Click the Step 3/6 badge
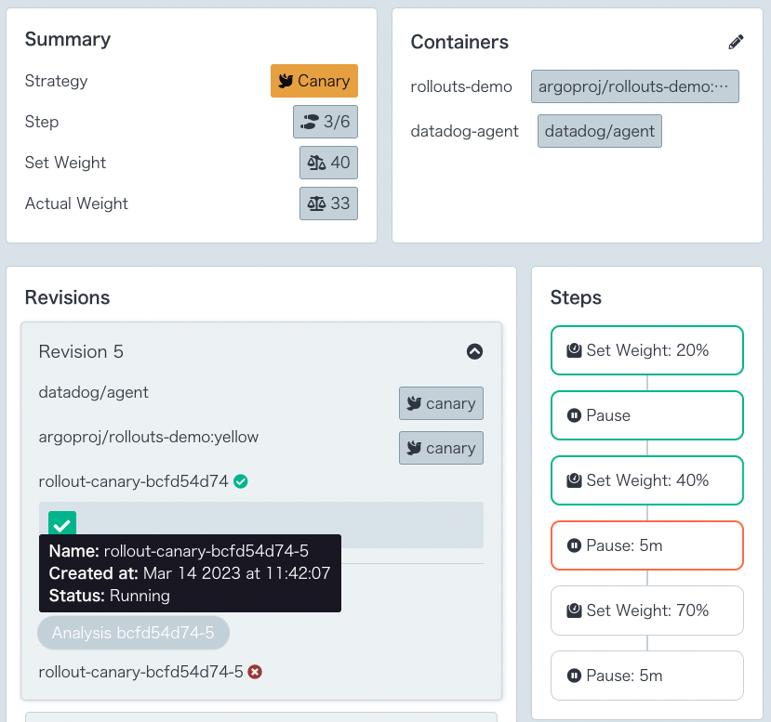This screenshot has height=722, width=771. click(326, 122)
